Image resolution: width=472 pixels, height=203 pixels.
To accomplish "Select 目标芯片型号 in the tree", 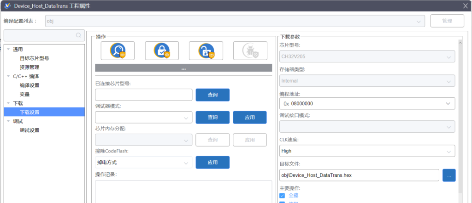I will point(34,58).
